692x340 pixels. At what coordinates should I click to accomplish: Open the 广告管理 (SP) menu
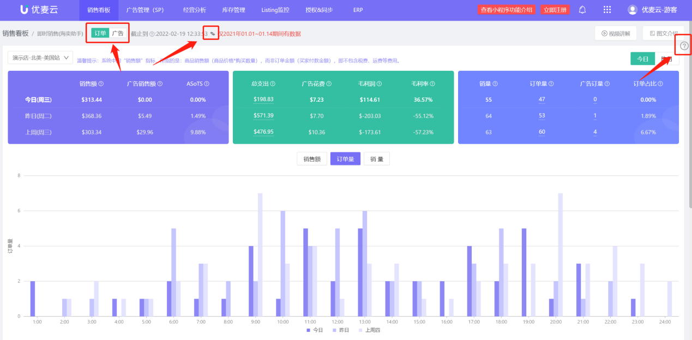tap(145, 10)
